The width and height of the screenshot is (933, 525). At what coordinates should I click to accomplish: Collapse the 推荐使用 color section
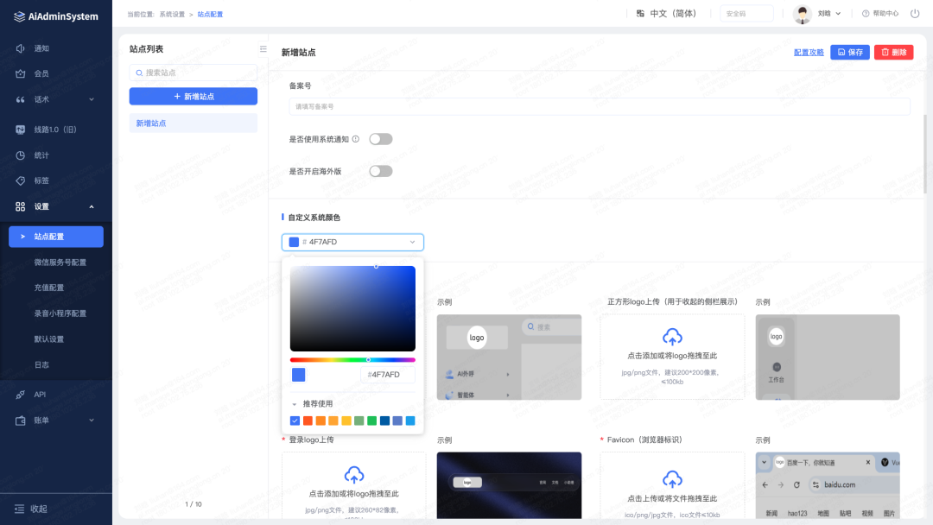tap(294, 404)
